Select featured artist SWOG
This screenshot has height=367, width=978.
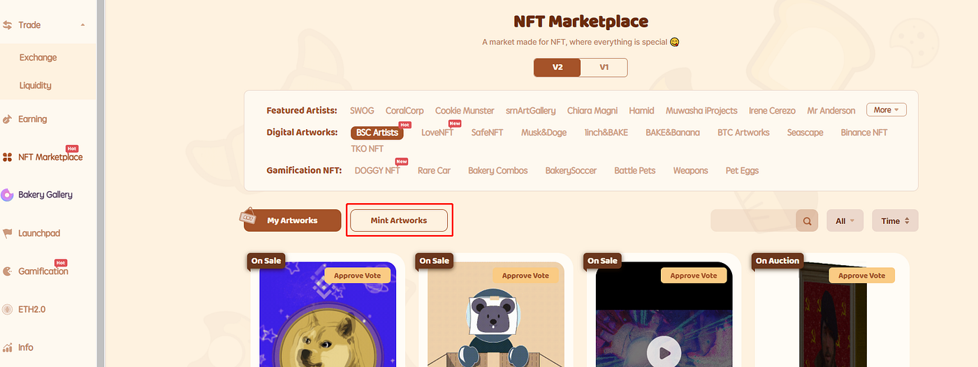coord(362,110)
